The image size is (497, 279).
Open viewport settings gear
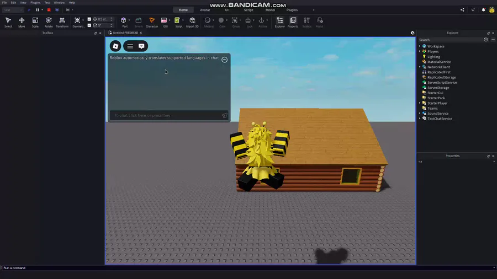413,33
